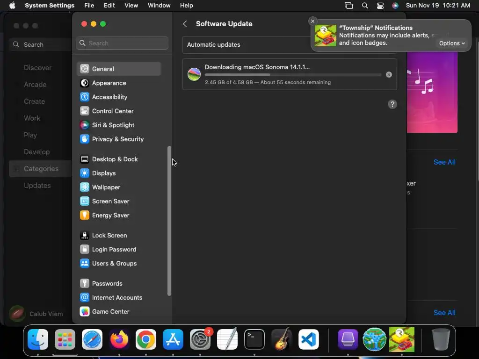
Task: Click upper See All link in App Store
Action: point(444,162)
